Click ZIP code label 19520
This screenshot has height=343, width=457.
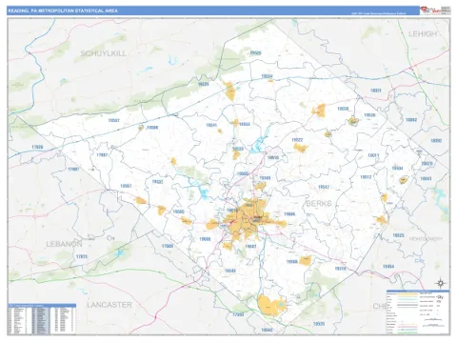[319, 324]
